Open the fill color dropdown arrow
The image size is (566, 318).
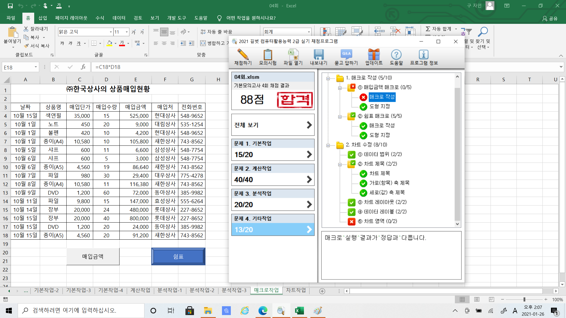(116, 44)
